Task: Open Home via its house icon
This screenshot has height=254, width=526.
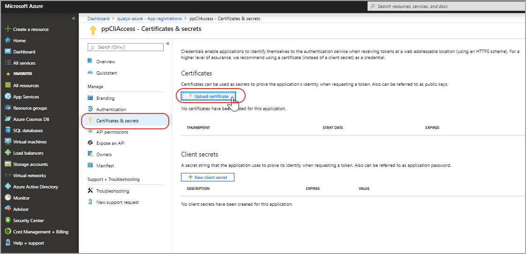Action: 8,40
